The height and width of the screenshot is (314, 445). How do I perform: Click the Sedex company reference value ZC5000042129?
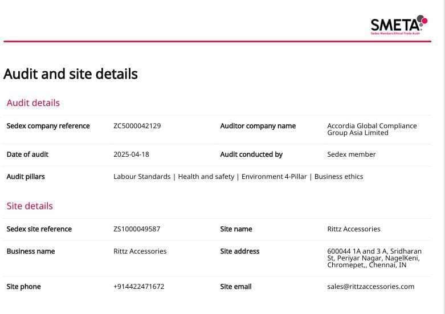pos(137,126)
